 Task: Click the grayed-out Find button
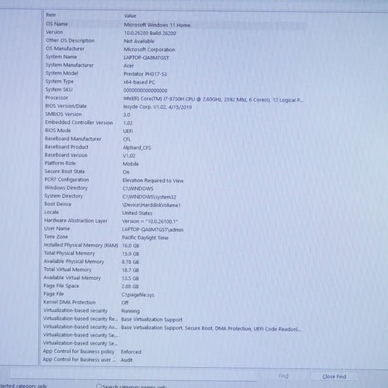(x=284, y=376)
